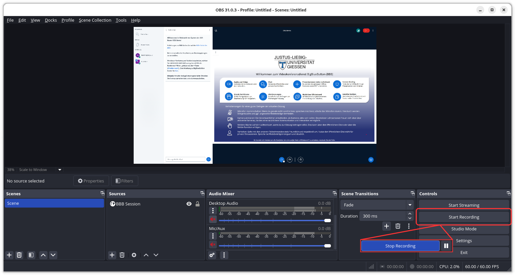Enable Studio Mode button
Image resolution: width=515 pixels, height=275 pixels.
click(x=464, y=229)
